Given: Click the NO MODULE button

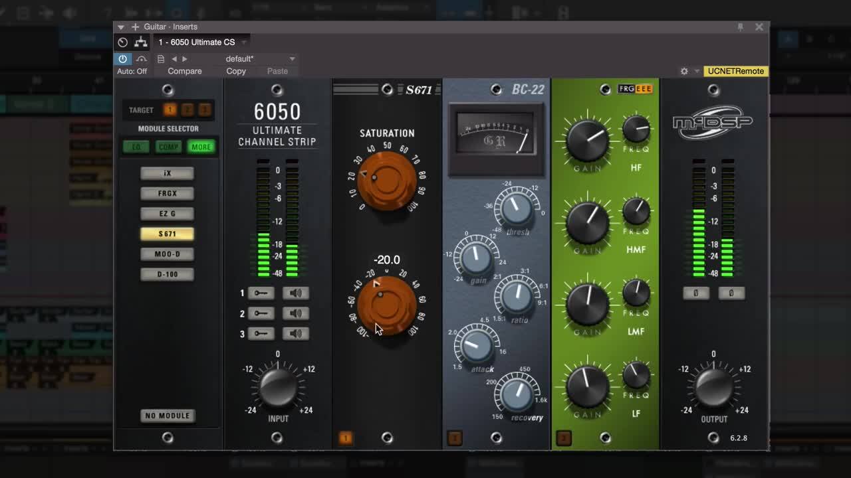Looking at the screenshot, I should tap(168, 416).
